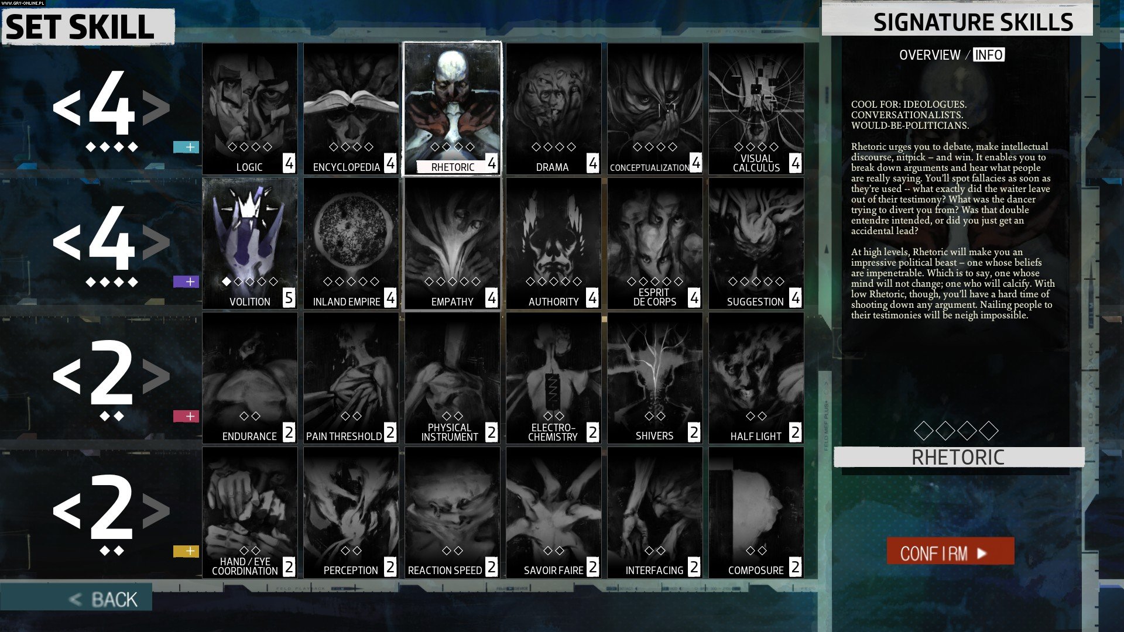Select the Reaction Speed skill card
The height and width of the screenshot is (632, 1124).
tap(453, 513)
